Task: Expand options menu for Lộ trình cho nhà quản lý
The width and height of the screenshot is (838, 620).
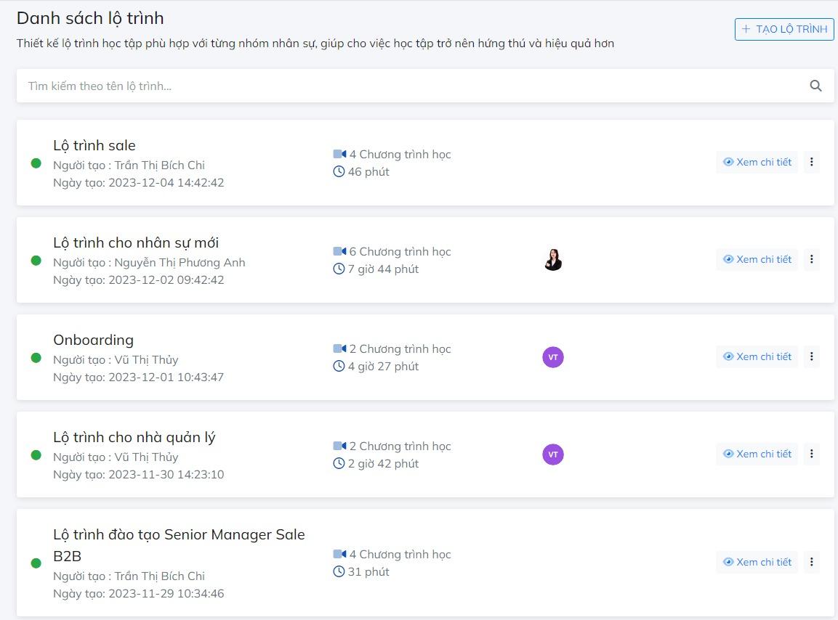Action: click(812, 454)
